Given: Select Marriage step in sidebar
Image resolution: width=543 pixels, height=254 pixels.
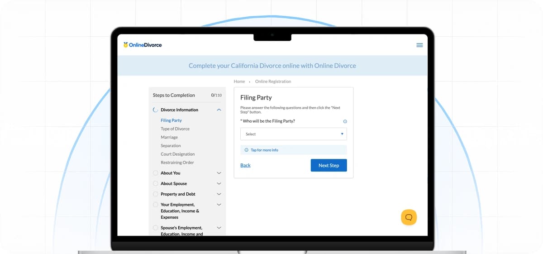Looking at the screenshot, I should click(x=169, y=137).
